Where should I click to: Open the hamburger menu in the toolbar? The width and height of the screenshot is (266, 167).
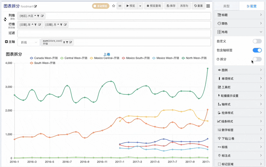(208, 6)
